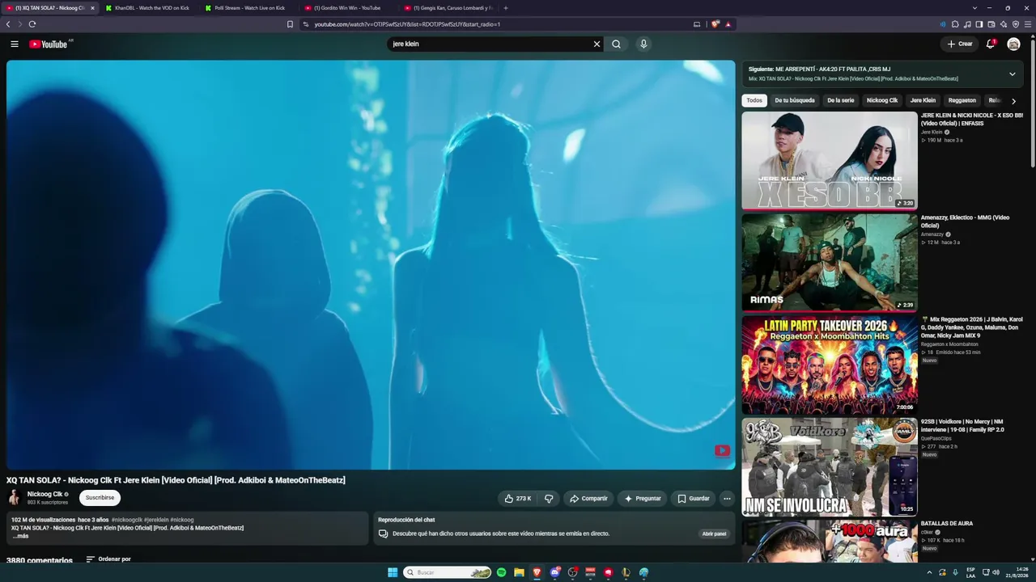Viewport: 1036px width, 582px height.
Task: Filter suggestions by Jere Klein chip
Action: (x=923, y=100)
